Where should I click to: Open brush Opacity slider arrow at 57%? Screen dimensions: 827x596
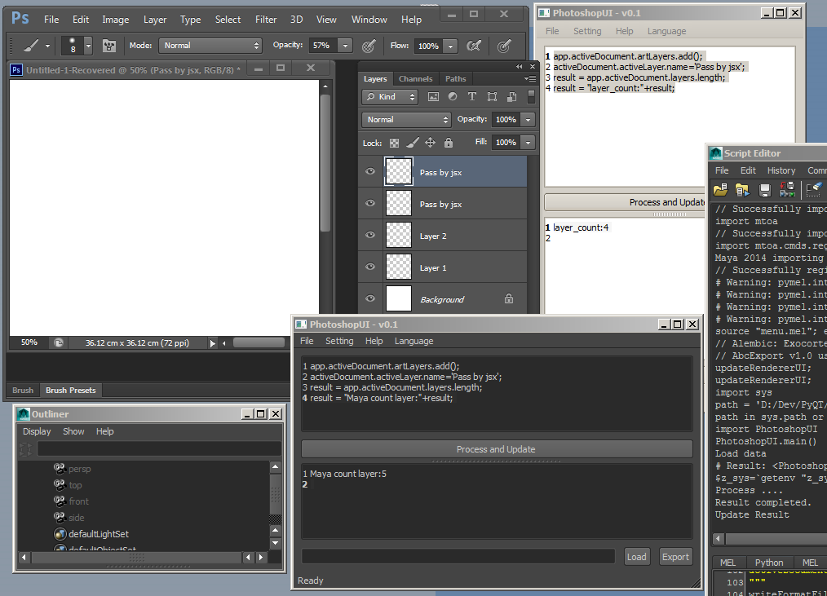[346, 46]
